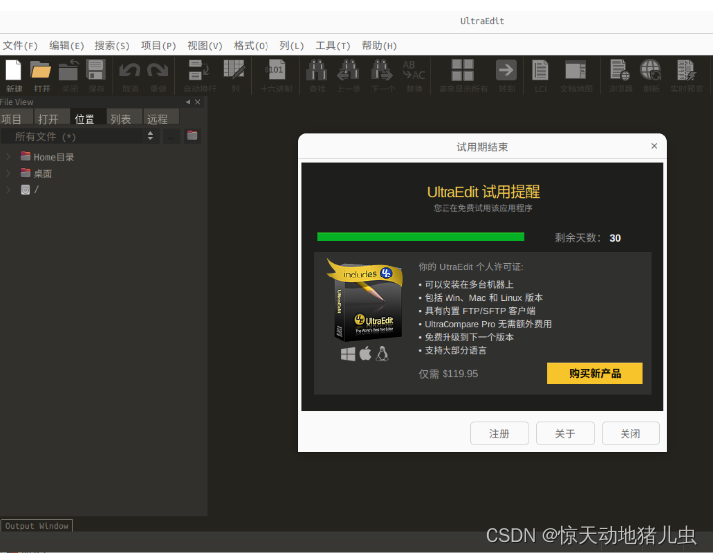713x555 pixels.
Task: Click the Undo (取消) arrow icon
Action: pos(130,71)
